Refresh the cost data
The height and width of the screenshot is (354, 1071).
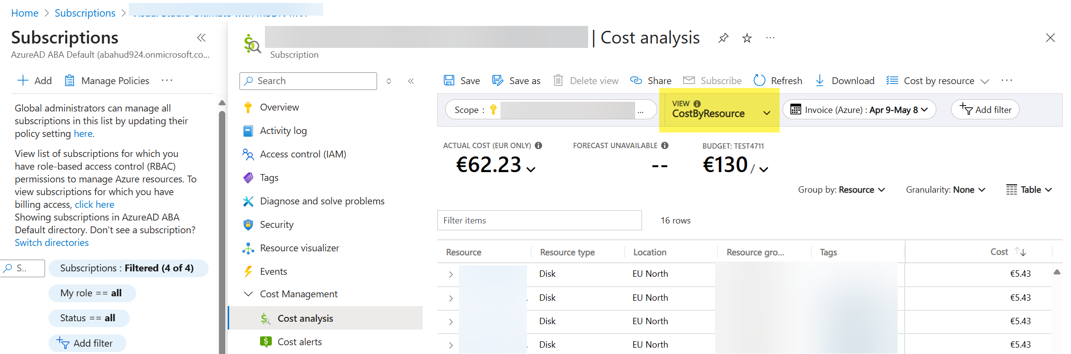[778, 81]
